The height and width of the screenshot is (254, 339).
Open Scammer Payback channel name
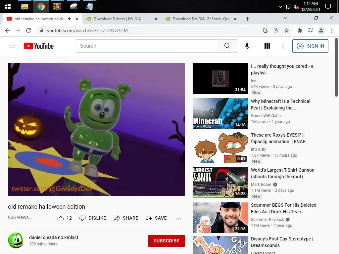[x=267, y=220]
